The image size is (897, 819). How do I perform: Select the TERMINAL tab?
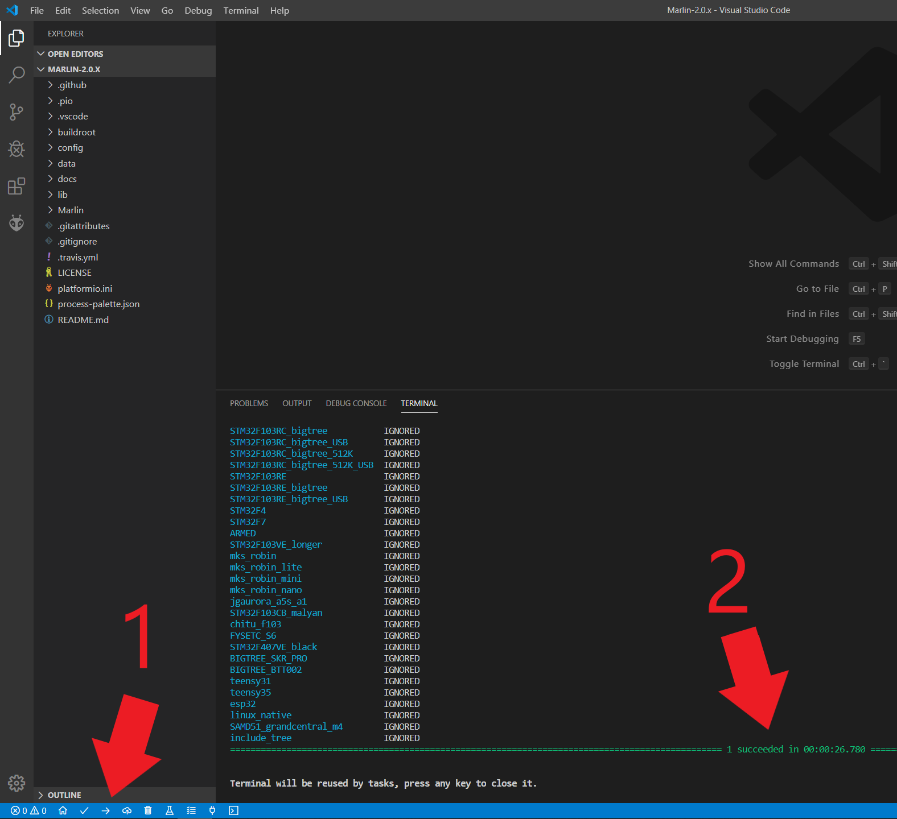pos(419,403)
